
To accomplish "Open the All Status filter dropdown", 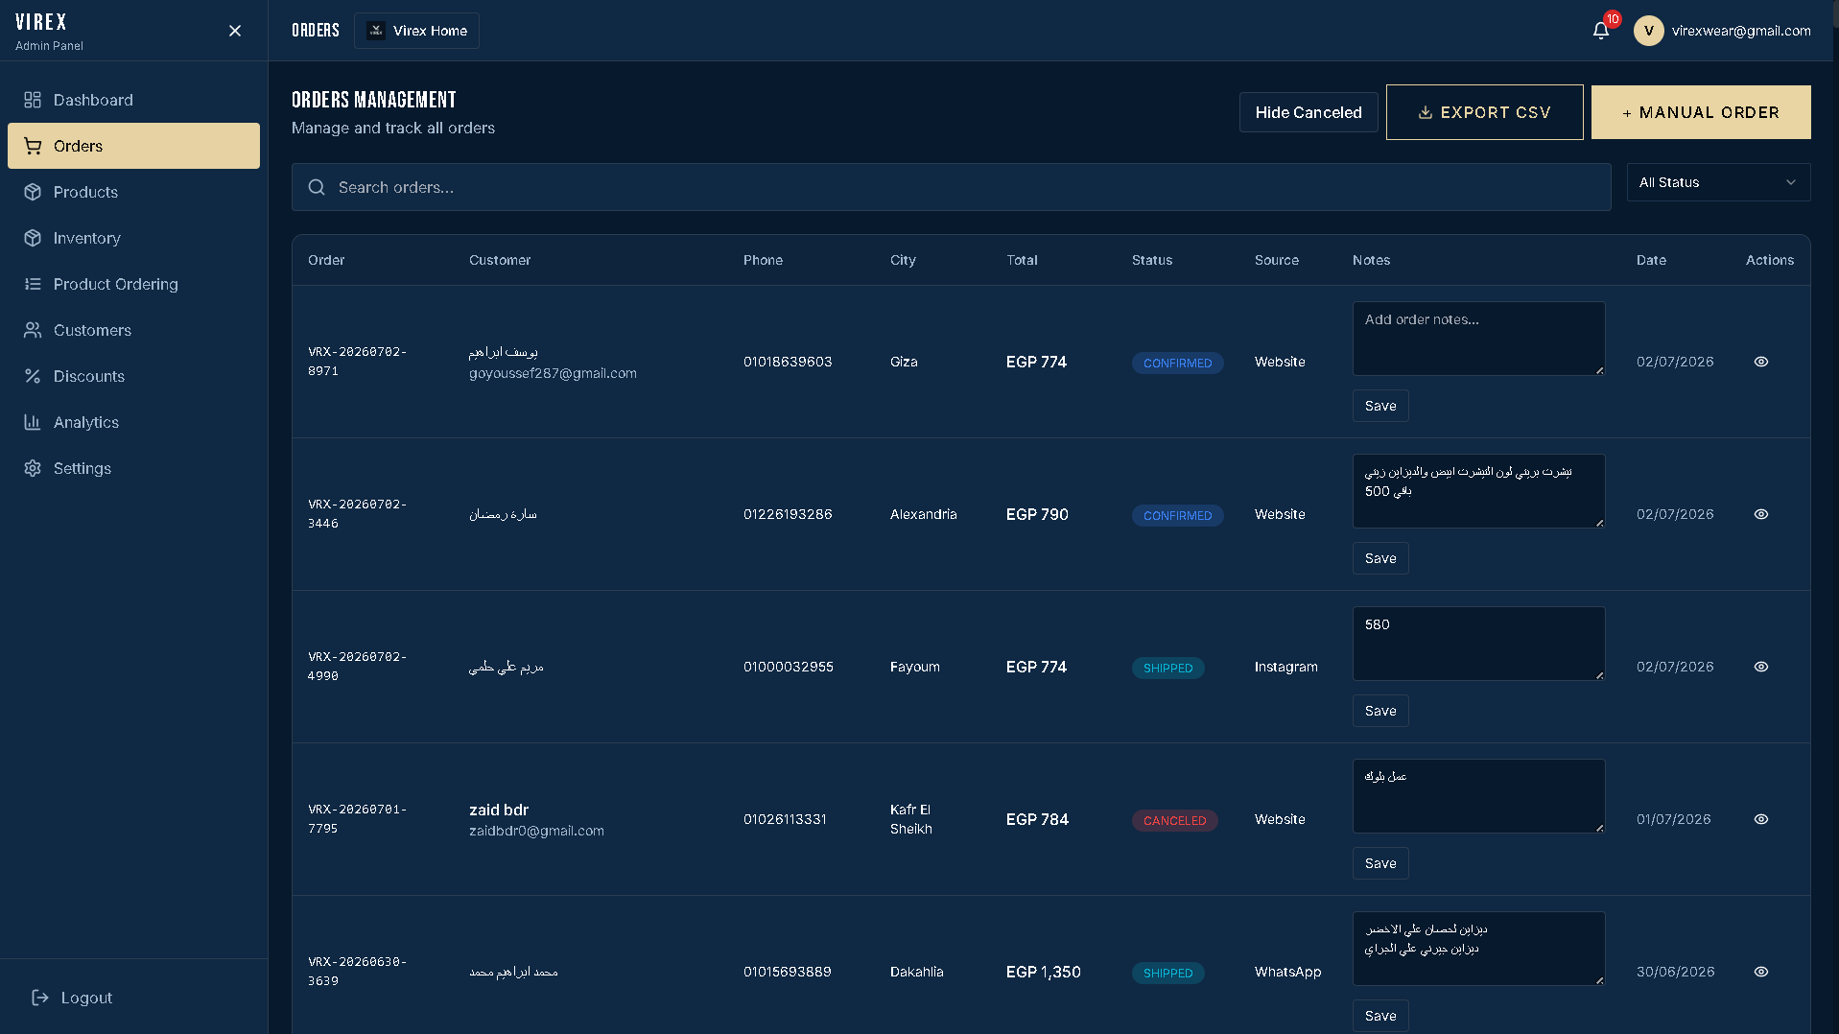I will tap(1718, 182).
